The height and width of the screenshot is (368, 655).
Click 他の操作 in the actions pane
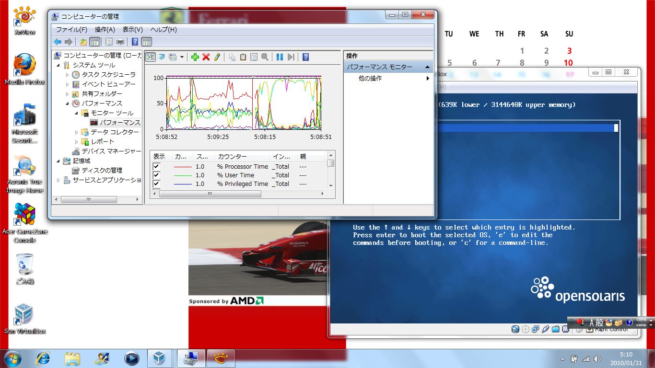click(370, 78)
